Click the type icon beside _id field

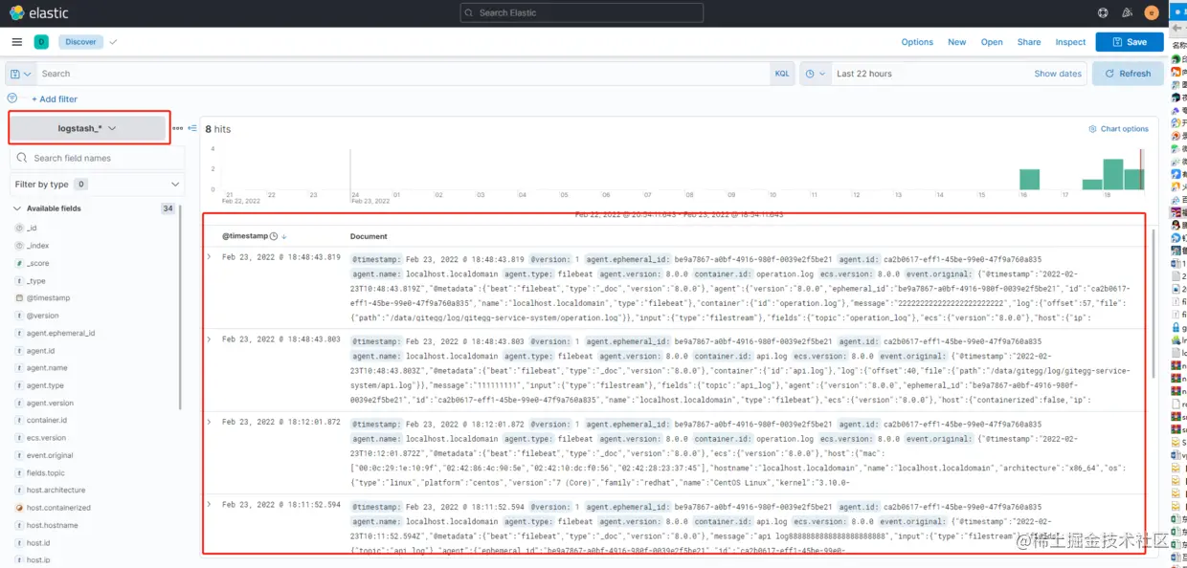click(19, 228)
